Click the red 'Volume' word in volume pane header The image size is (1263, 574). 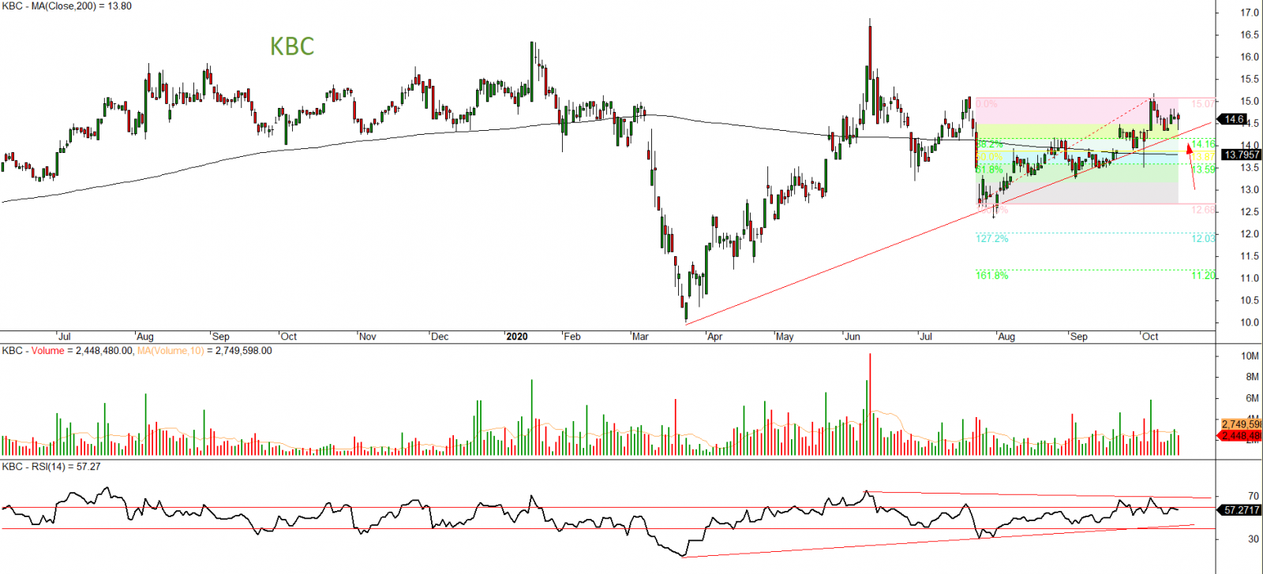pyautogui.click(x=48, y=351)
